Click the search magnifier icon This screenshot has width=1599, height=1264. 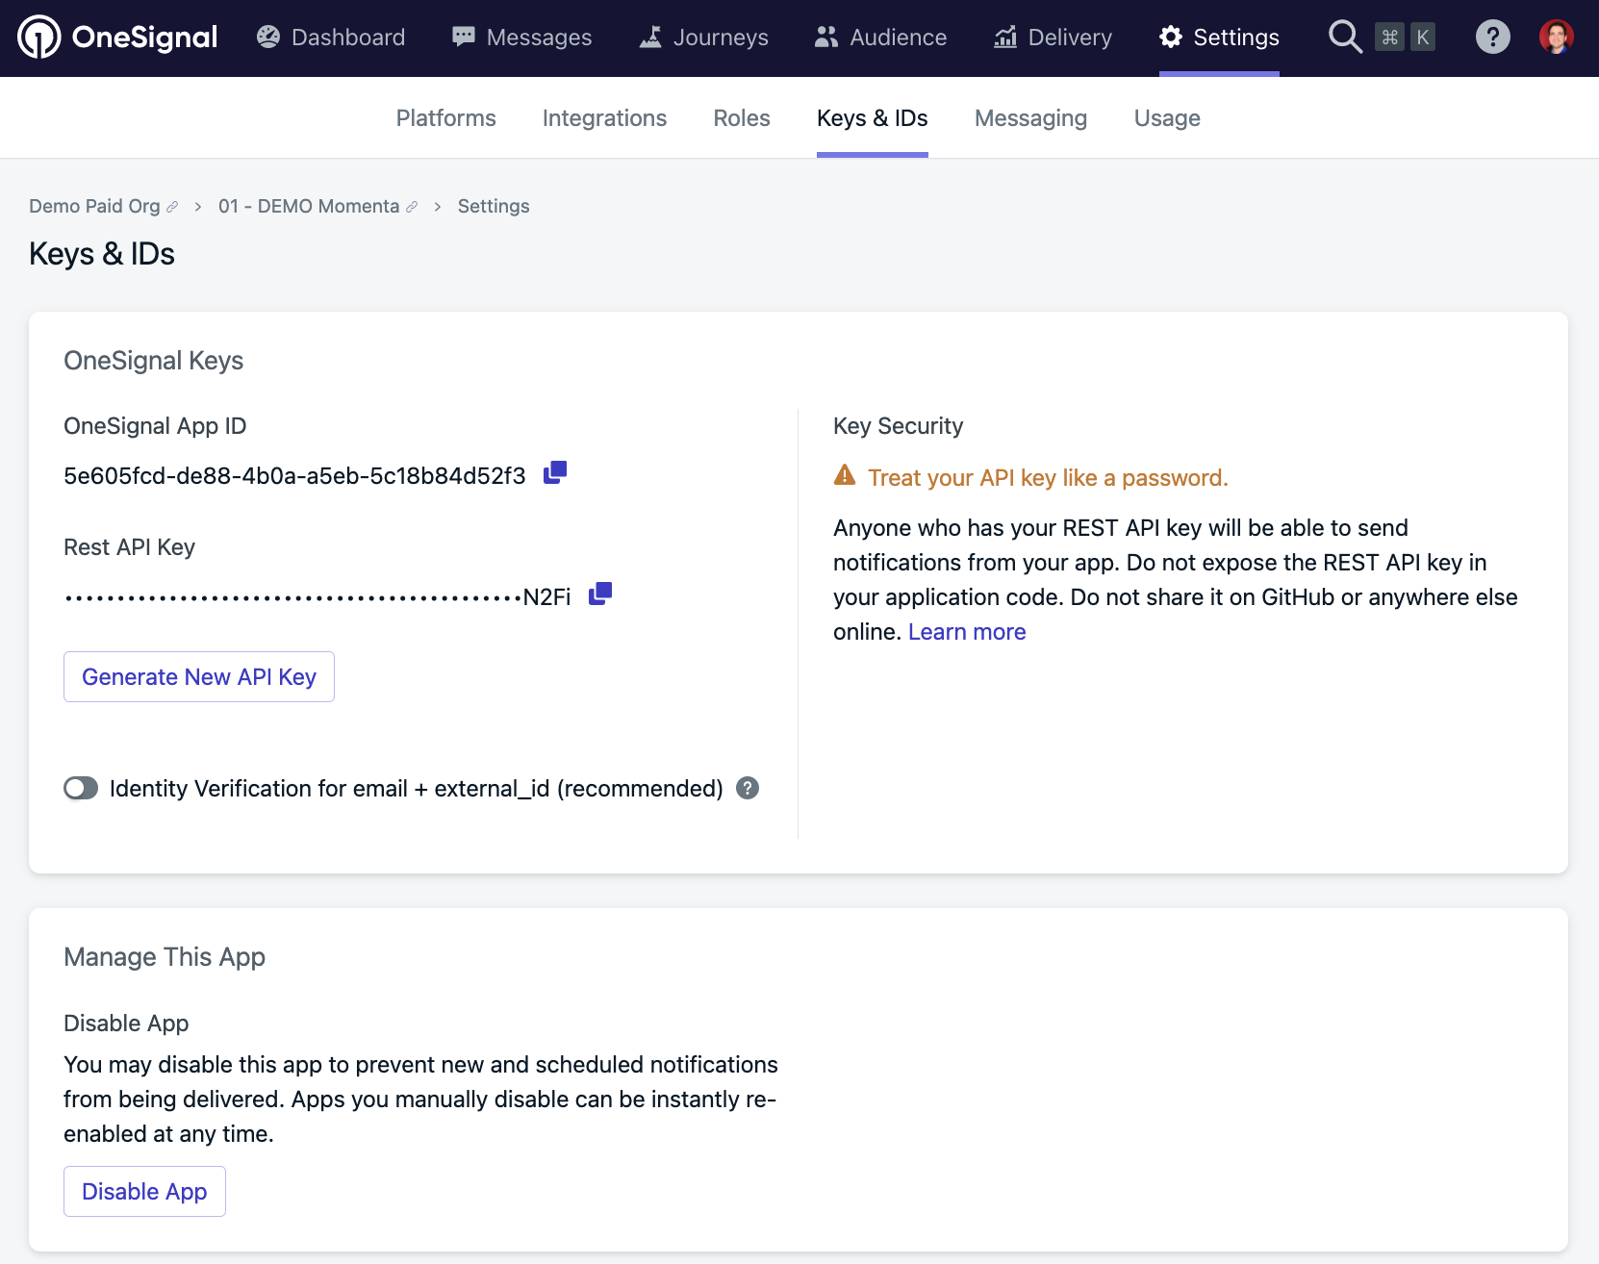point(1345,38)
